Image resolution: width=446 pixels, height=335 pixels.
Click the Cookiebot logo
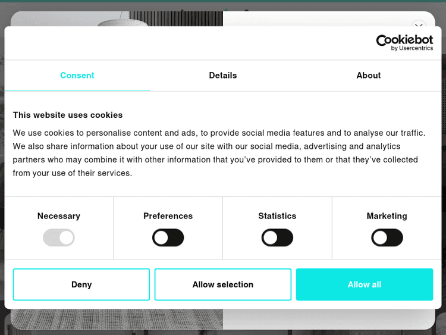404,40
